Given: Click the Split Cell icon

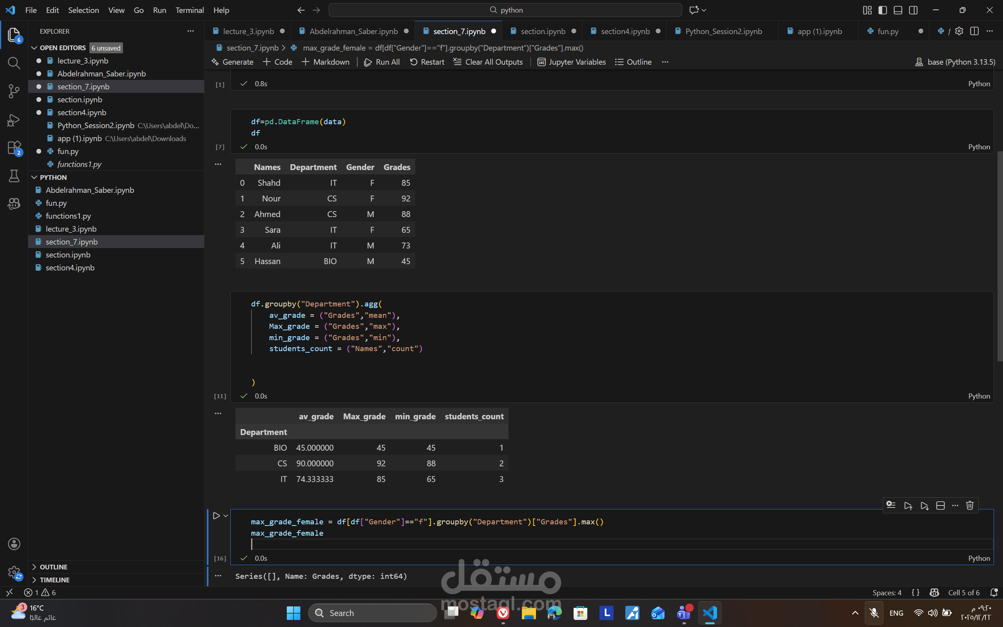Looking at the screenshot, I should (x=940, y=505).
